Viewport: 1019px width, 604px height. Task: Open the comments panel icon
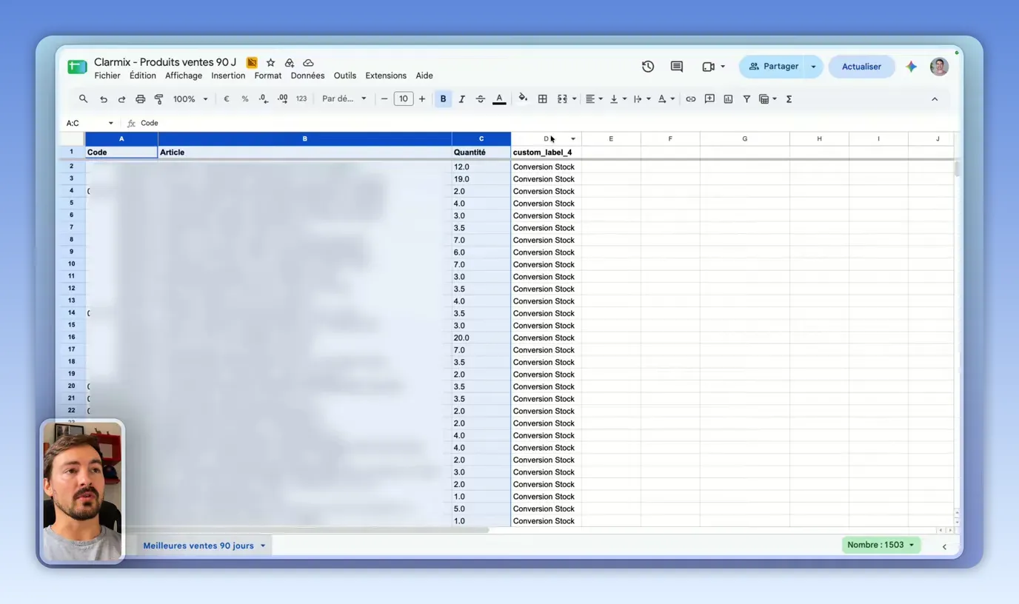677,67
